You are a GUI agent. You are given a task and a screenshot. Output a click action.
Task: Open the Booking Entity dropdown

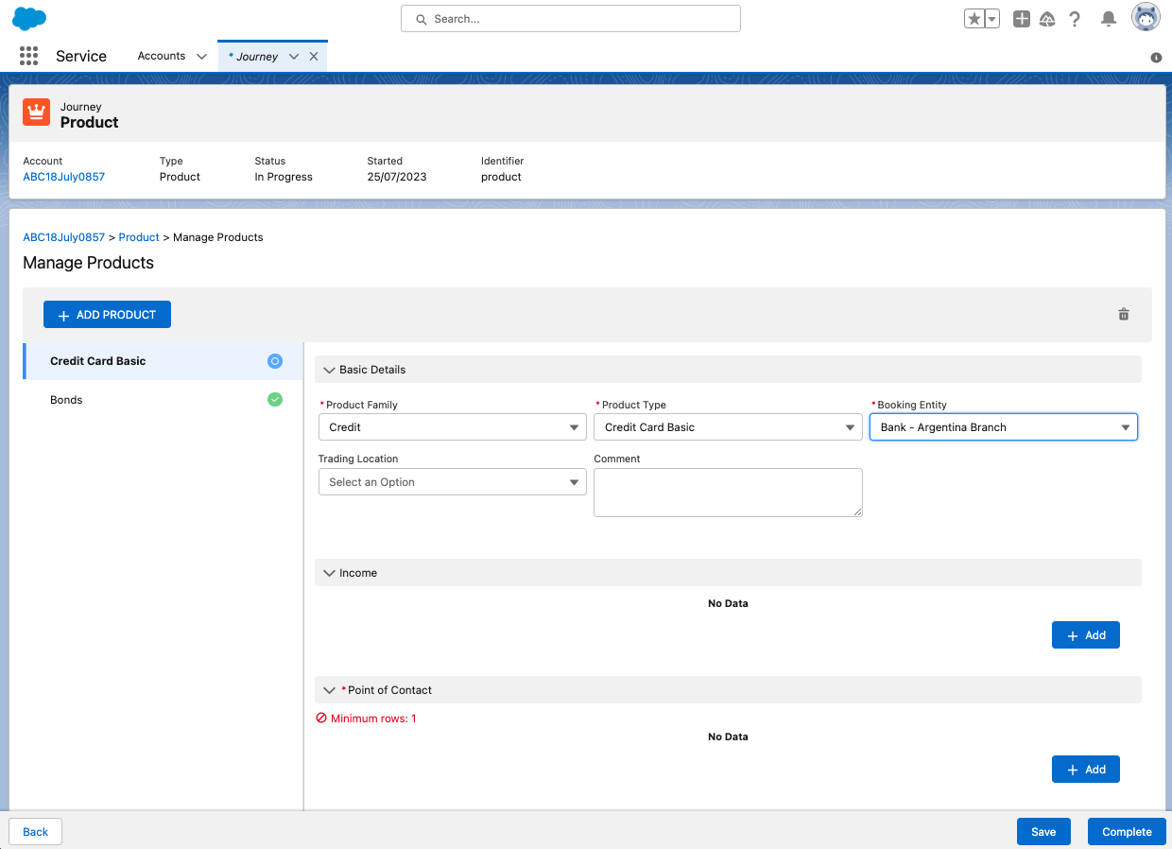tap(1003, 427)
